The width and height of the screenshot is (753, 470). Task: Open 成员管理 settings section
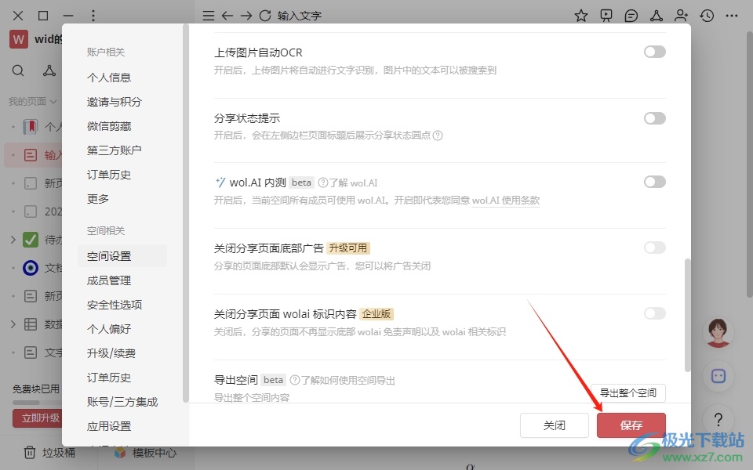[109, 280]
